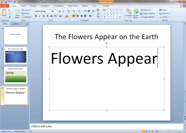Select the oval shape in gallery
This screenshot has height=133, width=186.
(x=117, y=10)
